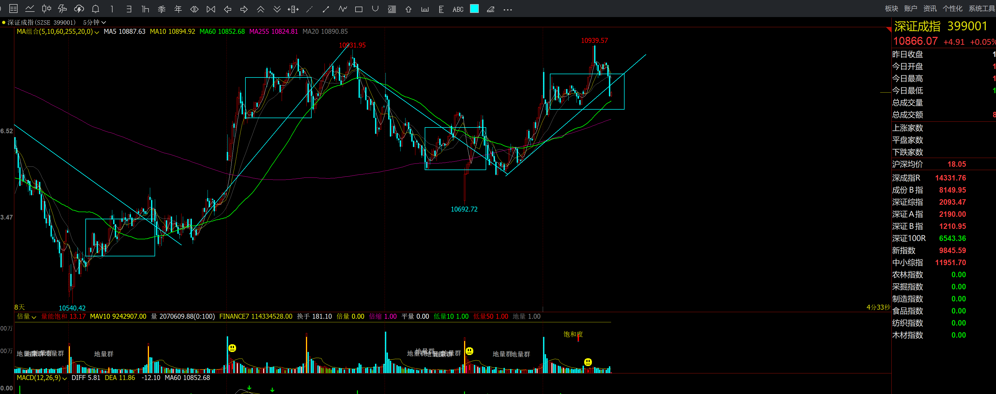Click the double chevron up icon
996x394 pixels.
[x=261, y=9]
